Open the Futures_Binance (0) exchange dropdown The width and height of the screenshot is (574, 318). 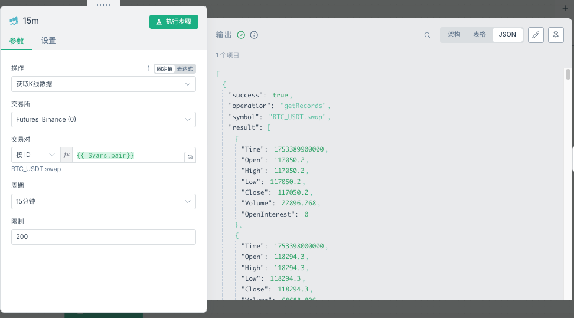(x=103, y=119)
